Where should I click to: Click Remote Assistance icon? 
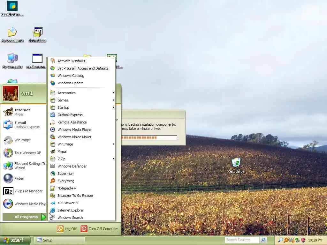click(53, 122)
